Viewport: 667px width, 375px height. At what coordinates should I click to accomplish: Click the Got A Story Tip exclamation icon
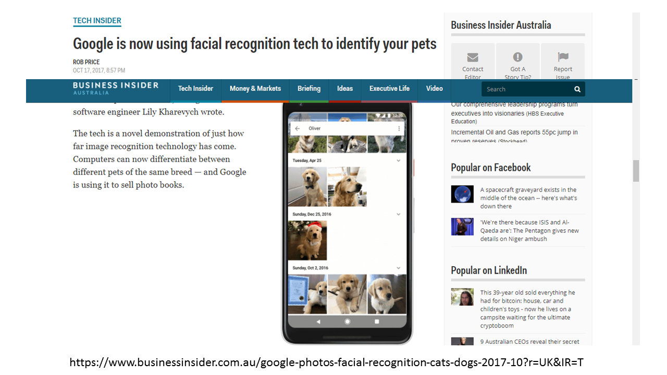pyautogui.click(x=517, y=57)
